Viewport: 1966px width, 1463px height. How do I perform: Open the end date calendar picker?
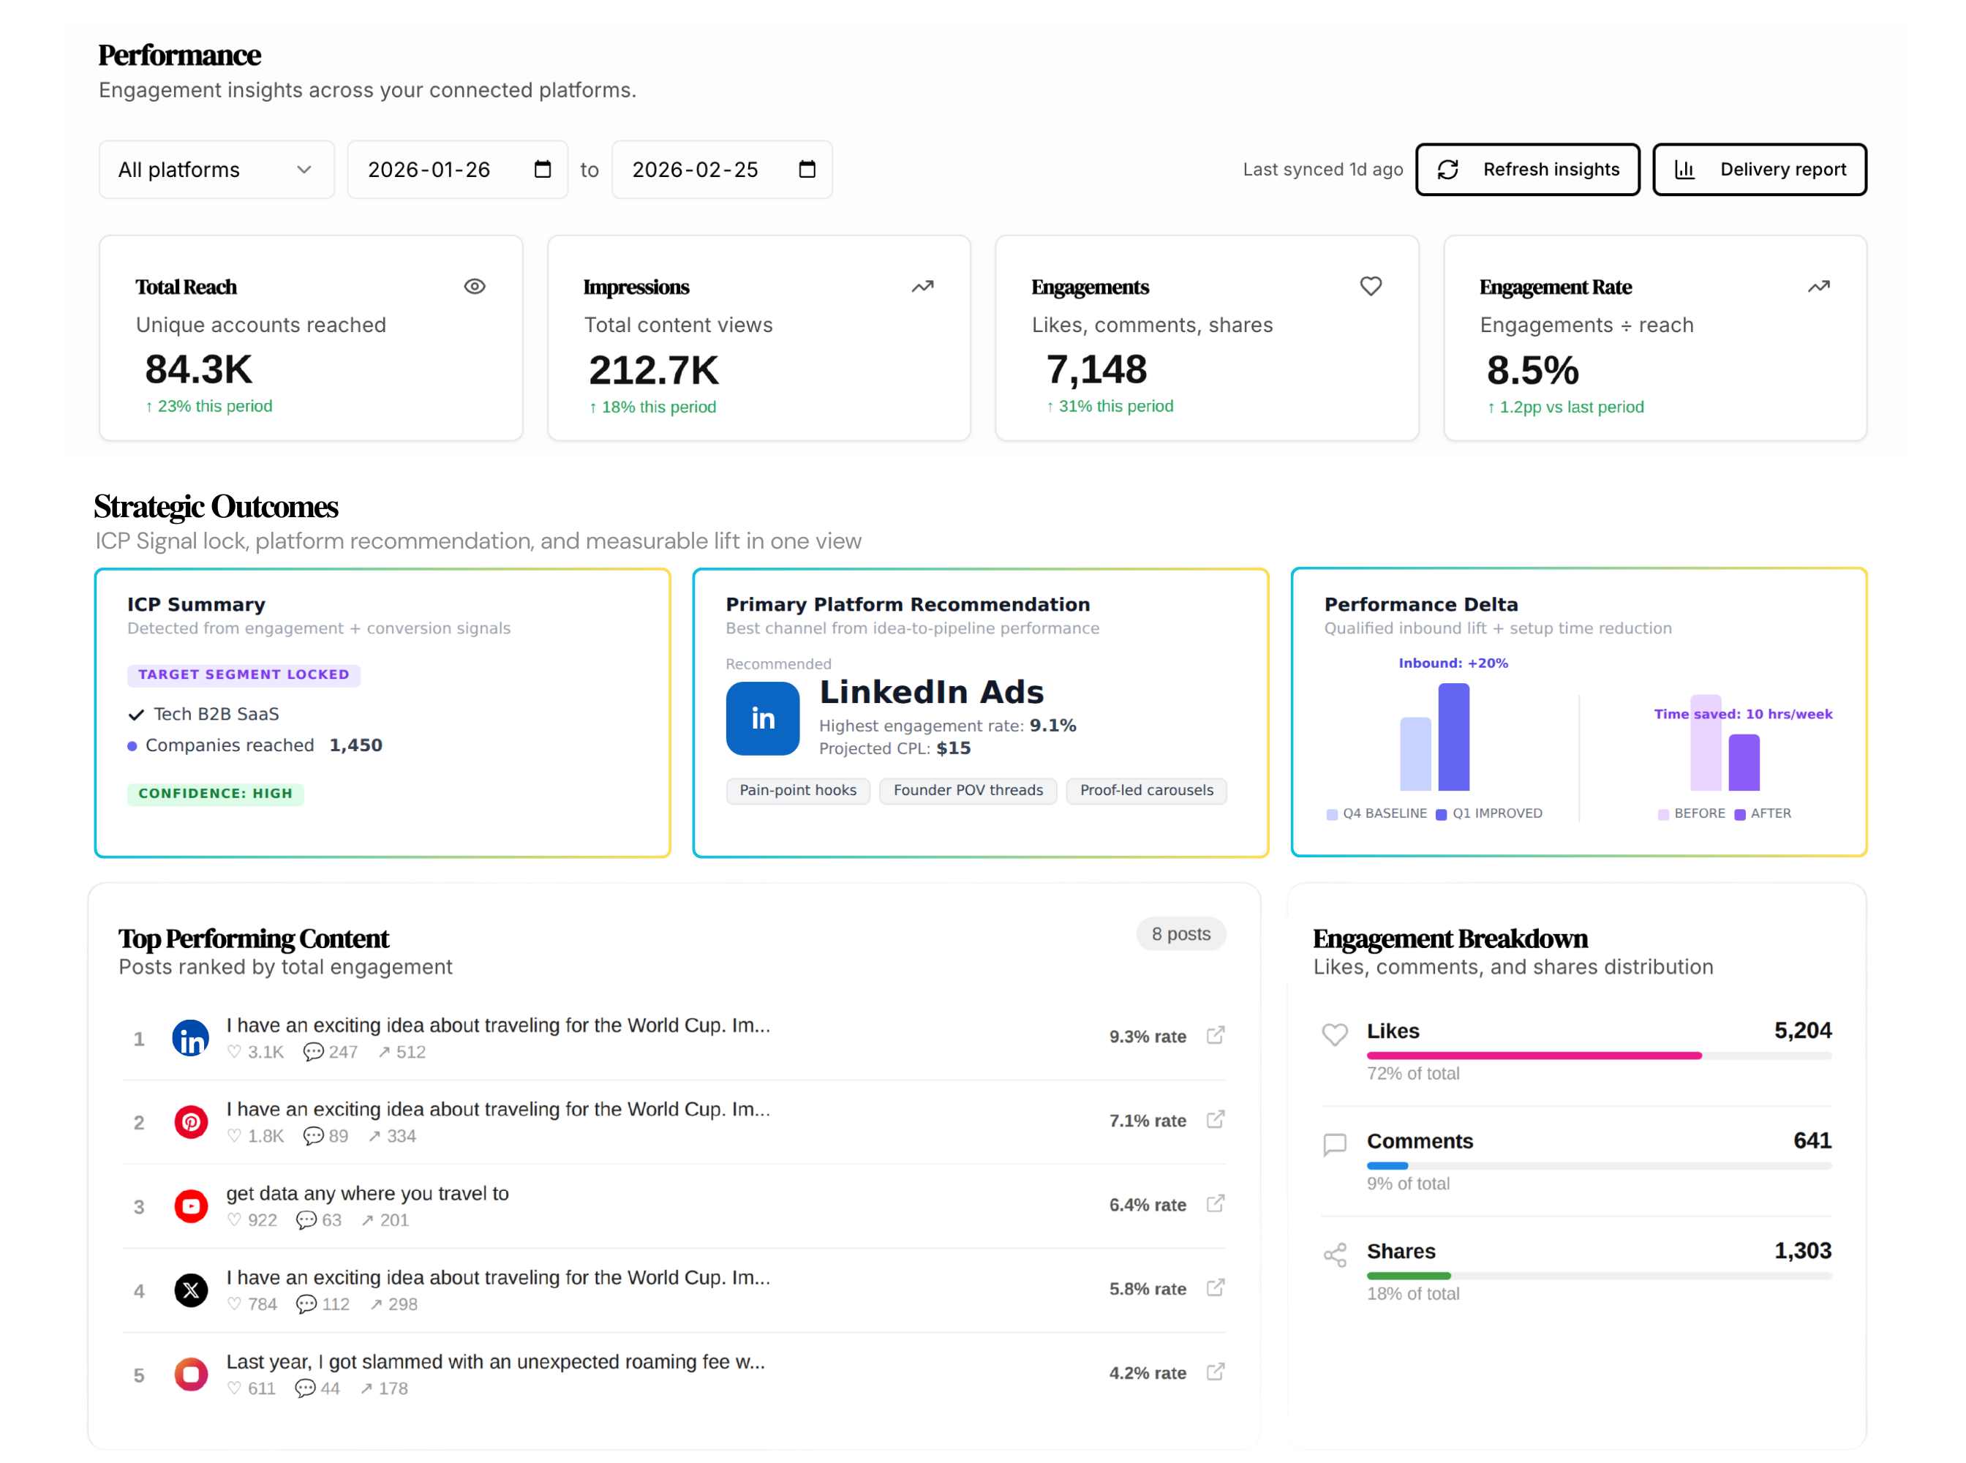(x=807, y=169)
